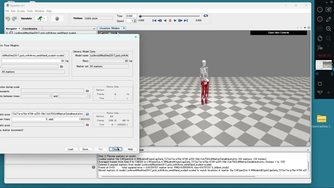Close the scale tool dialog with X
Screen dimensions: 334x188
coord(136,37)
